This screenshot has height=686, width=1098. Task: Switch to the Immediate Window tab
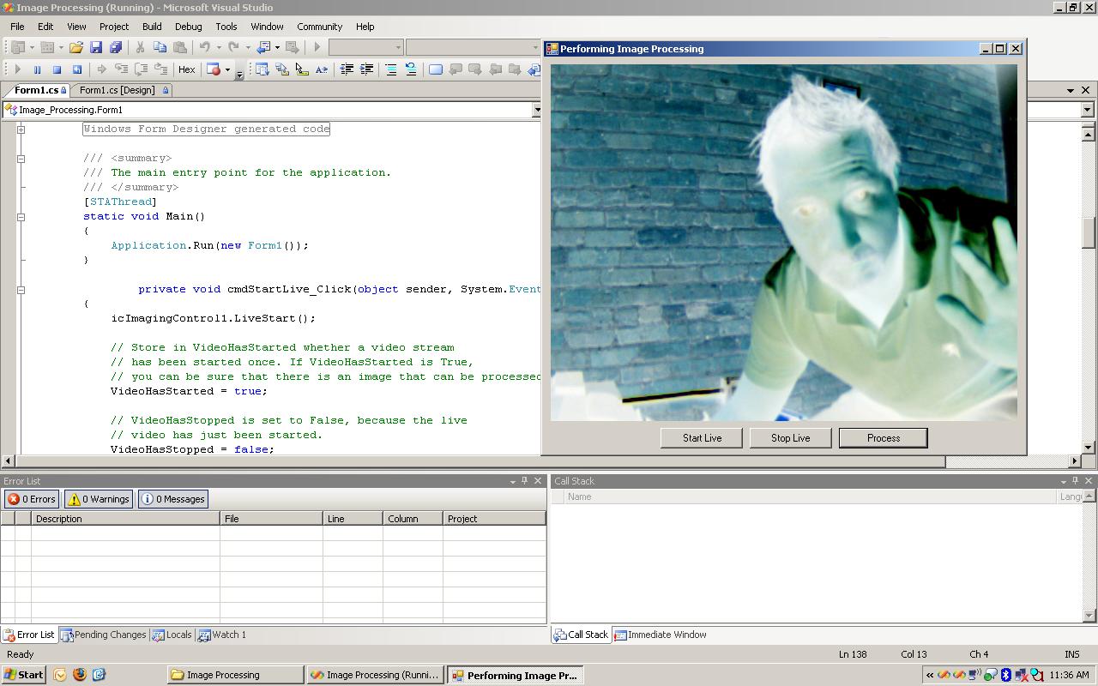pyautogui.click(x=661, y=635)
